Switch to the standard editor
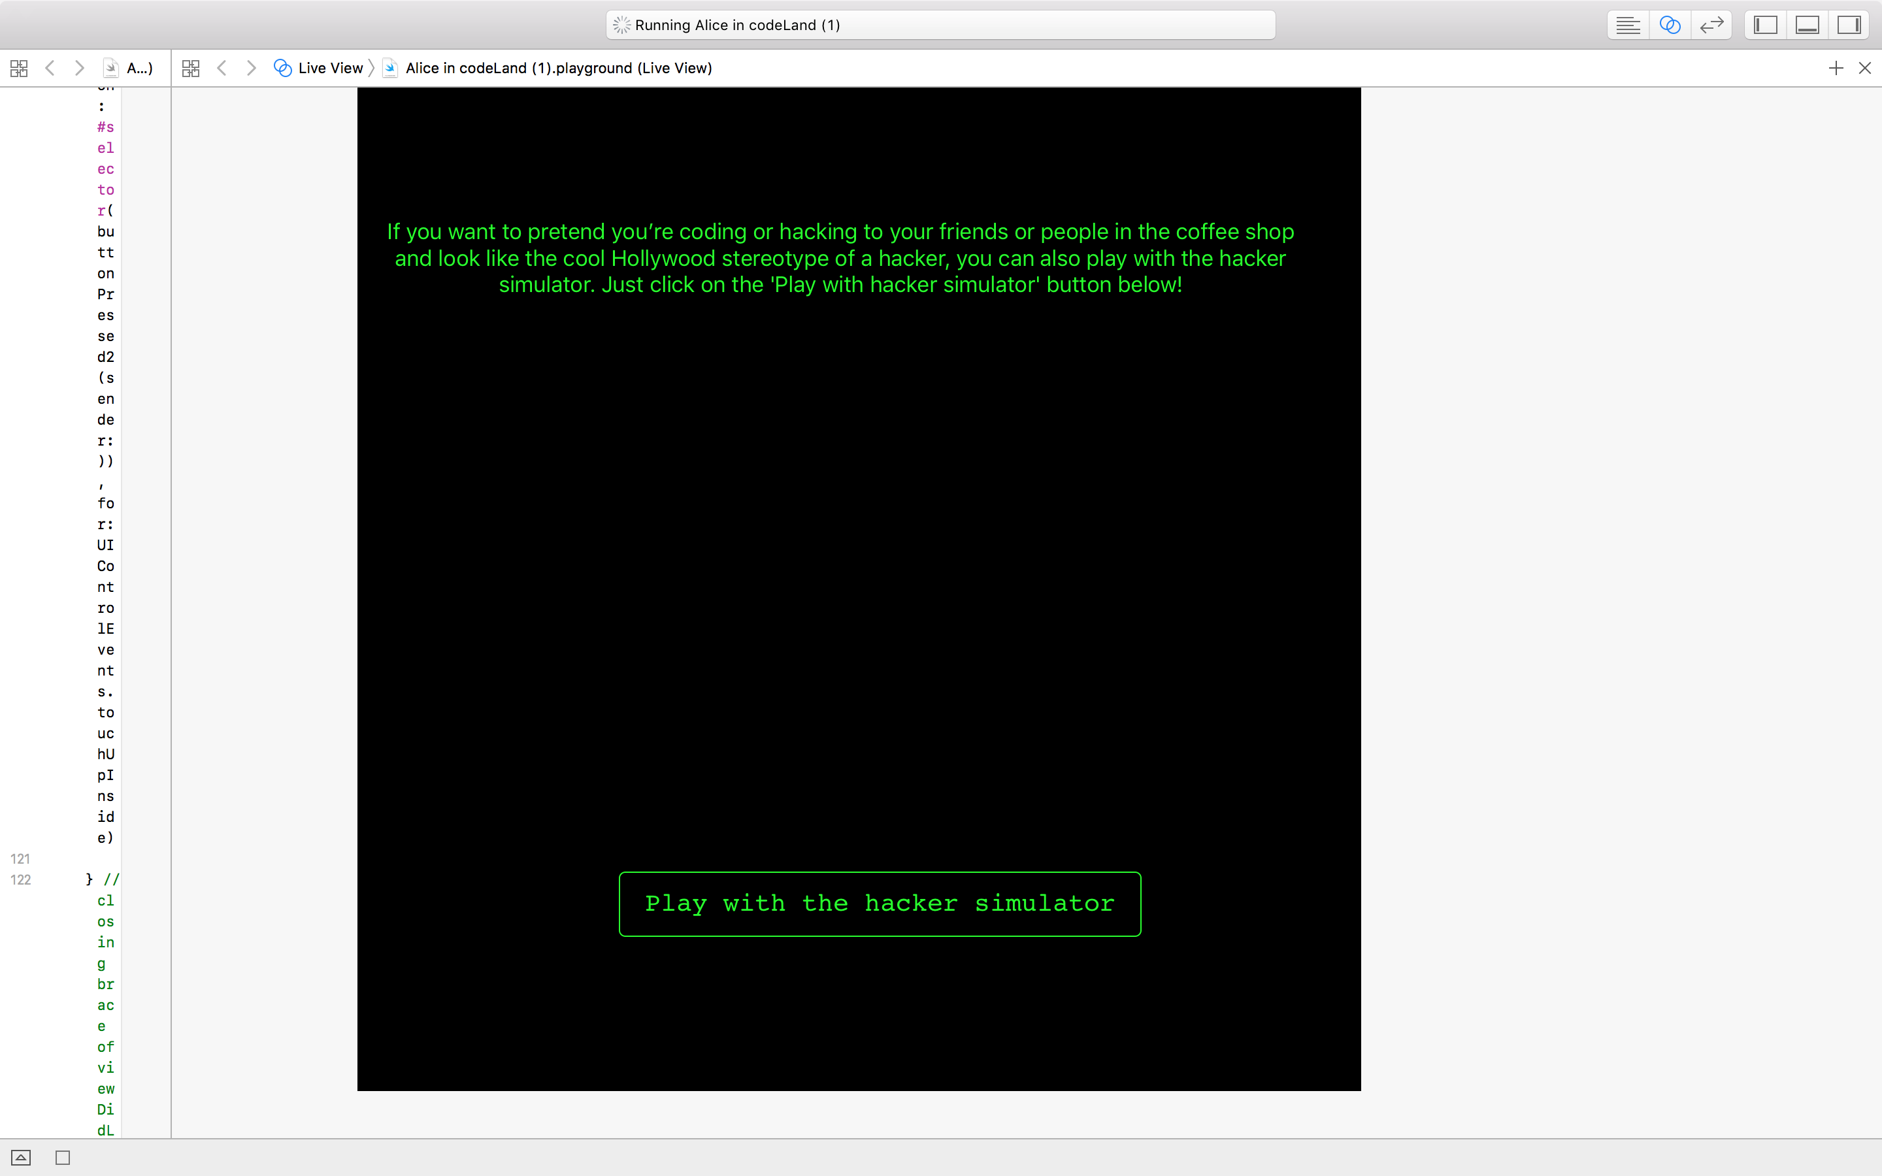 pos(1627,25)
